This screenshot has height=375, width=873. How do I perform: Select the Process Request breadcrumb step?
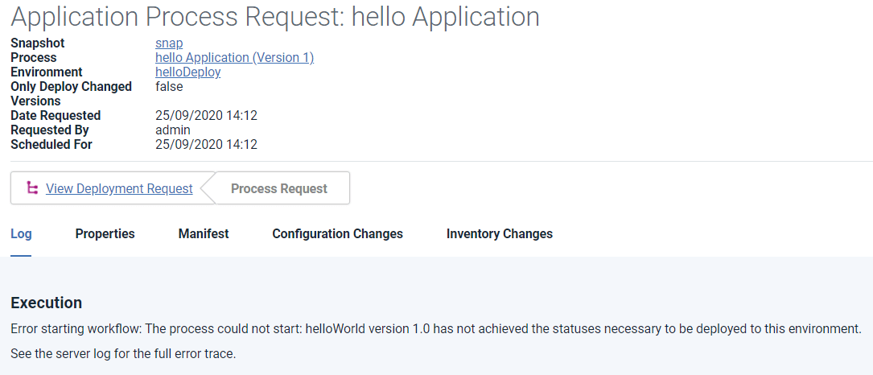(278, 188)
